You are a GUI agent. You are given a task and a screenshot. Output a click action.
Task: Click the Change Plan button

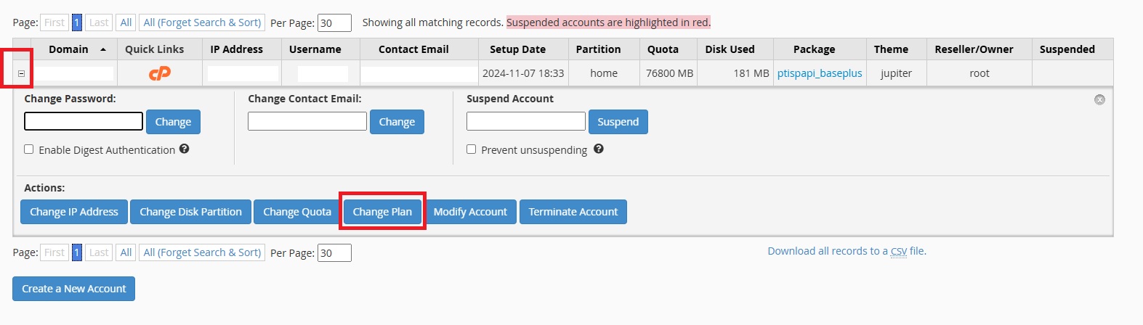tap(382, 212)
